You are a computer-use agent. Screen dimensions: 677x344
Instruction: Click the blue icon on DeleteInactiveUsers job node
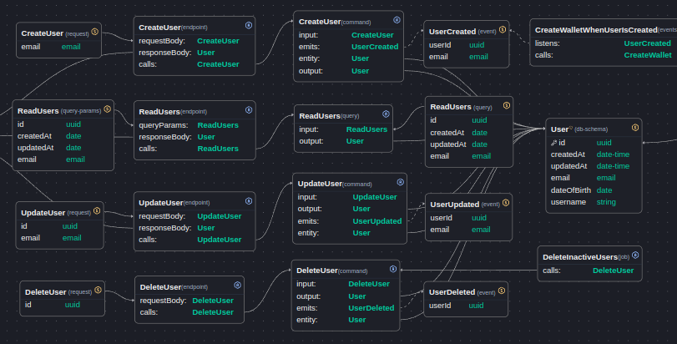point(634,255)
